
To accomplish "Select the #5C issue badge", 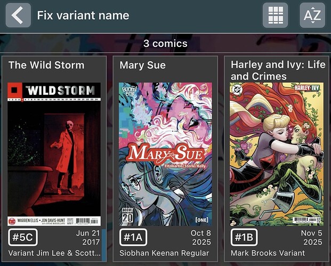I will (23, 237).
